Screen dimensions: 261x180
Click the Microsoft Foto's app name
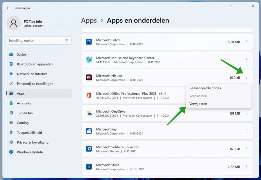pyautogui.click(x=108, y=40)
